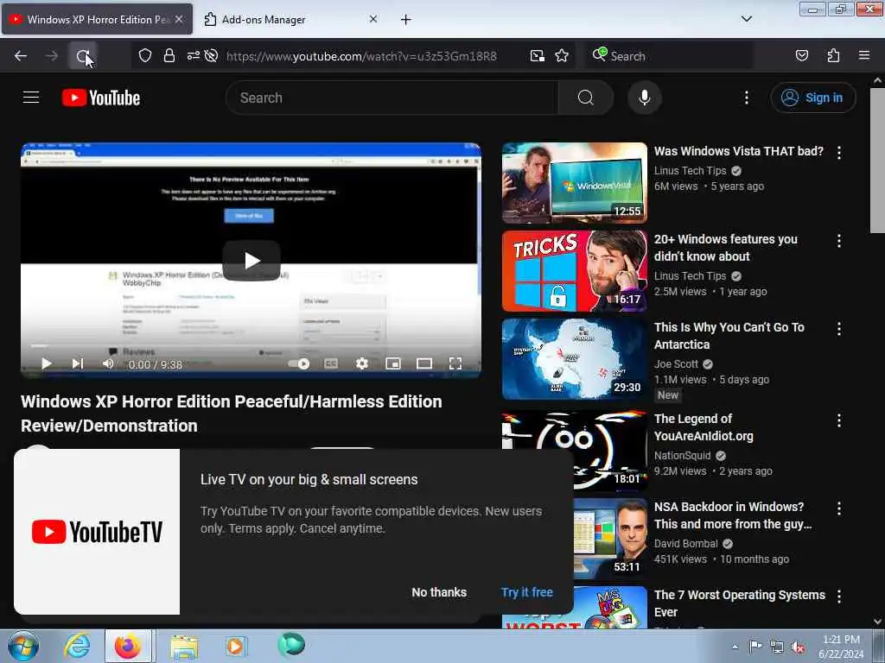Open options for Antarctica video

click(838, 329)
